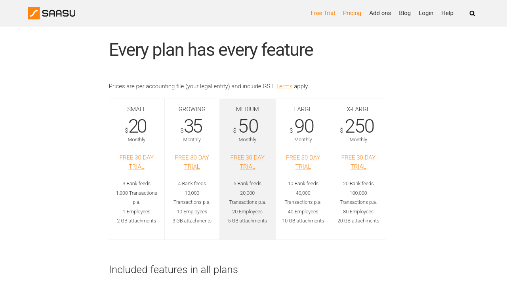The height and width of the screenshot is (285, 507).
Task: Open the Add ons page
Action: (x=380, y=13)
